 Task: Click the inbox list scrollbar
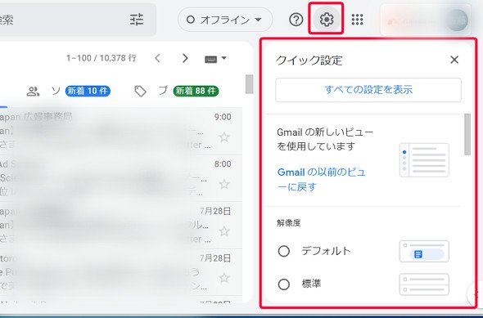(x=249, y=84)
